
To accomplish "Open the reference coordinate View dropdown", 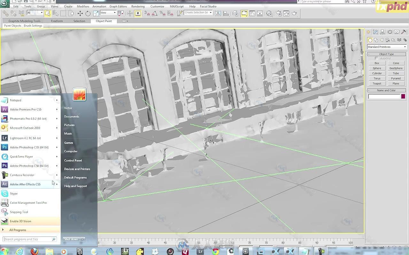I will (x=108, y=13).
